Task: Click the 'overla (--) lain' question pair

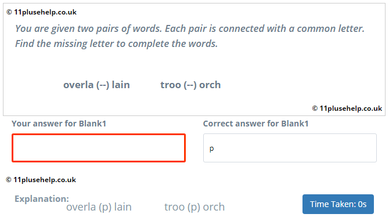Action: click(x=96, y=85)
